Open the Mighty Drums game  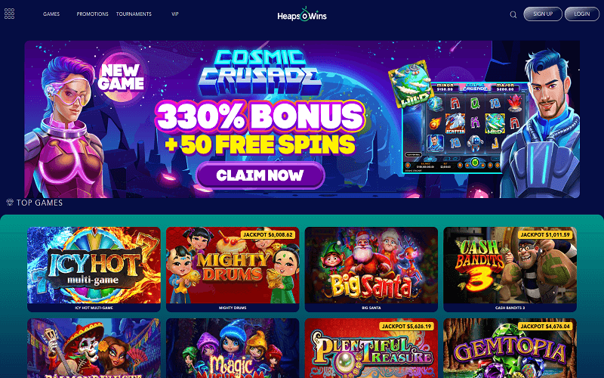(233, 269)
